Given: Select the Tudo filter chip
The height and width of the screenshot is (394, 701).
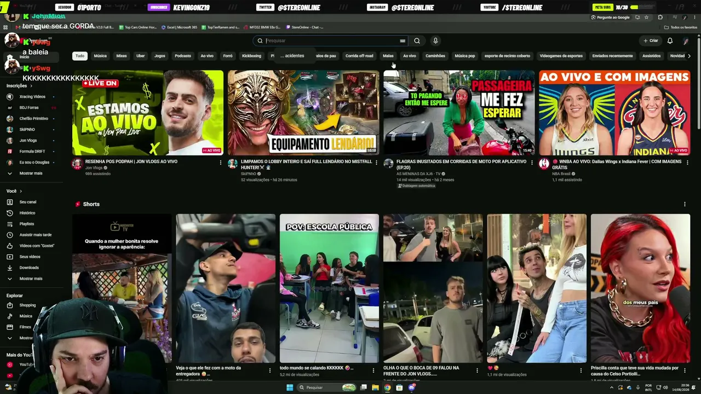Looking at the screenshot, I should click(80, 56).
